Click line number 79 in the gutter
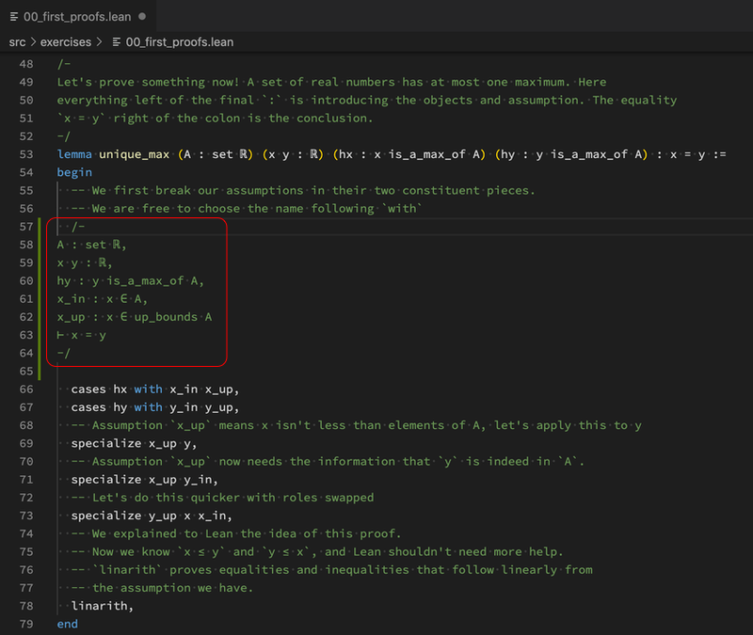Screen dimensions: 753x635 pyautogui.click(x=26, y=624)
